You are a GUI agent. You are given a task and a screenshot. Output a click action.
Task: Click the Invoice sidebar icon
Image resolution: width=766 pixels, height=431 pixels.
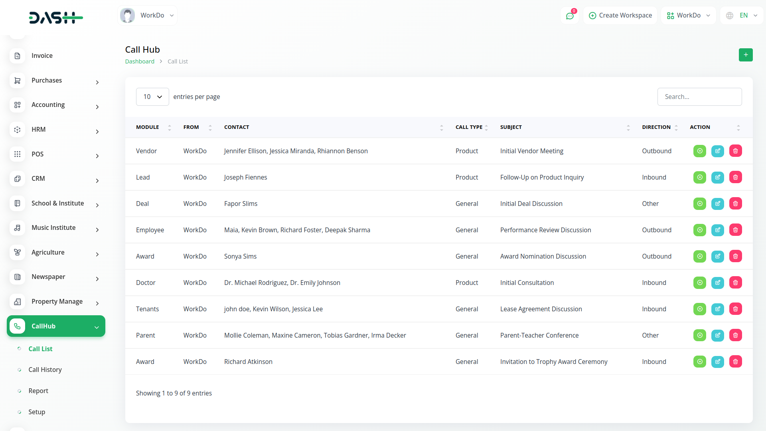[x=17, y=56]
